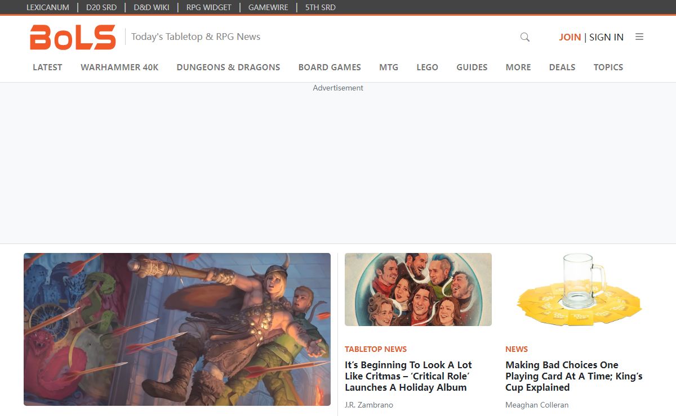Viewport: 676px width, 416px height.
Task: Click the BoLS logo
Action: (x=73, y=37)
